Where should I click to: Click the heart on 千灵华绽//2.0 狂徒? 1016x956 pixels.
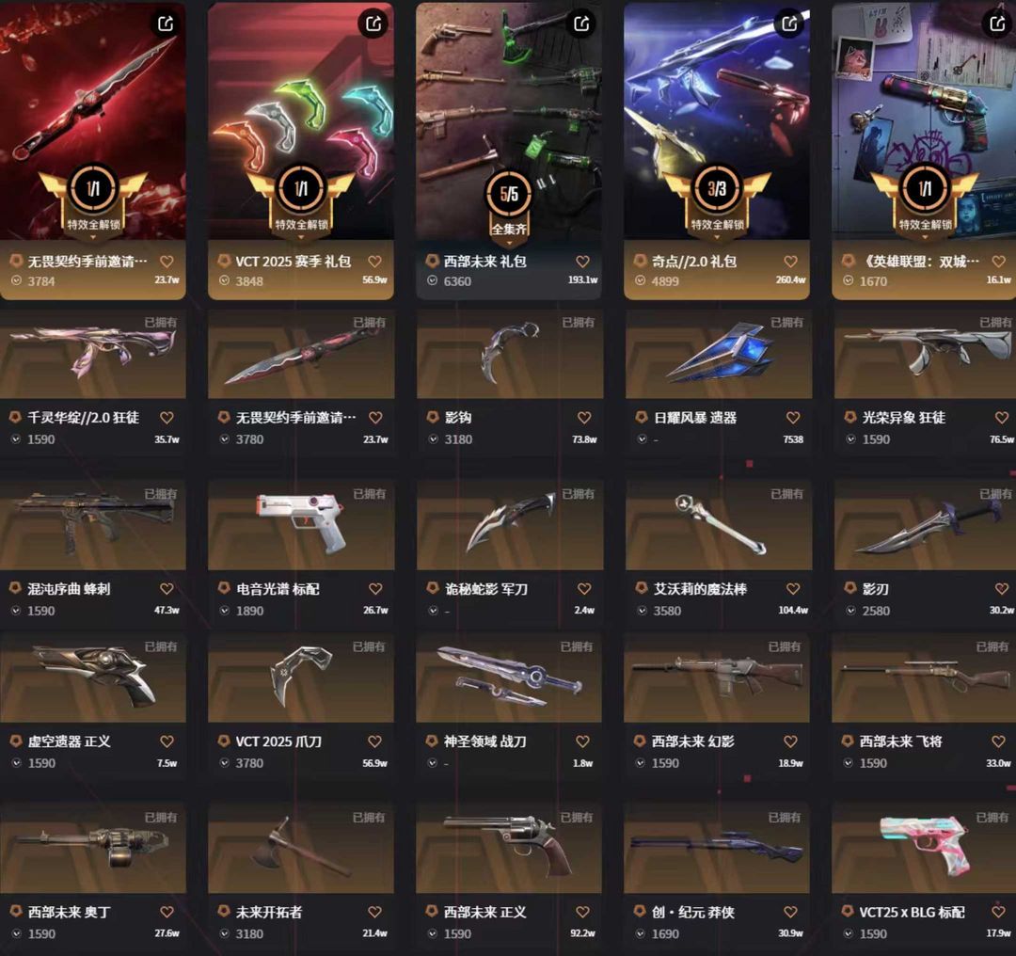click(167, 418)
